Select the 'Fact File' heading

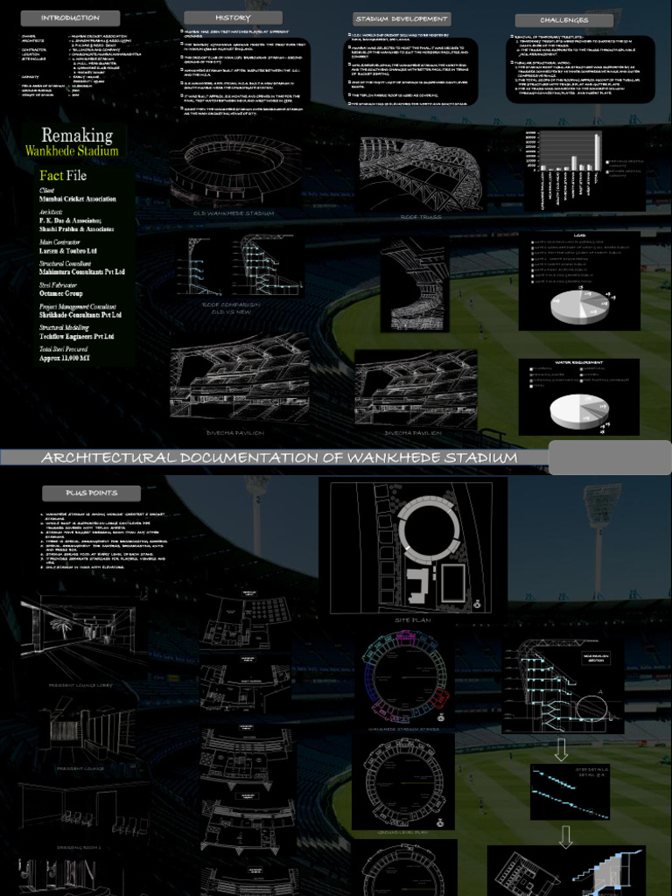63,175
